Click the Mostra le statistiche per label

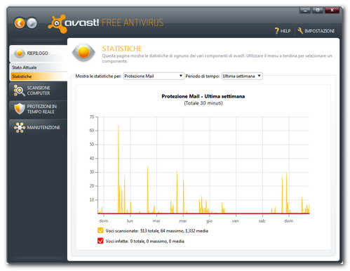[98, 76]
